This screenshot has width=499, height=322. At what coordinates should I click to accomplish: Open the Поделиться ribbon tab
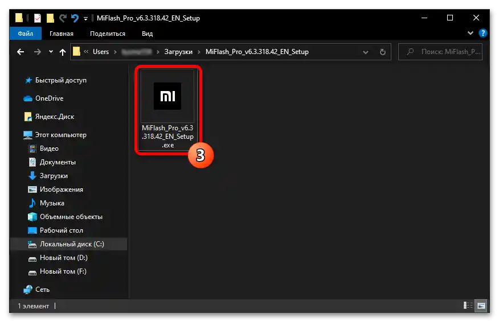point(108,34)
